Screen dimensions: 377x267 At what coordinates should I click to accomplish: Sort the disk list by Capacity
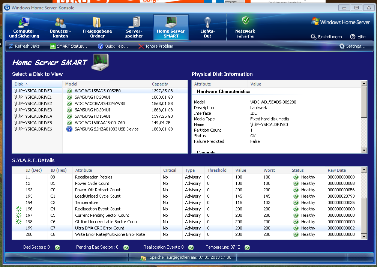(168, 84)
